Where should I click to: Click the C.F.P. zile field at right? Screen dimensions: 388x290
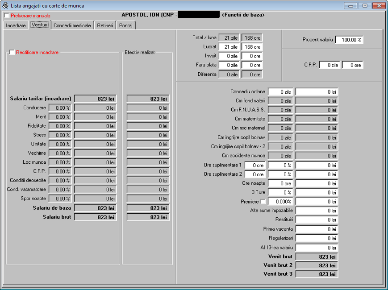[x=330, y=65]
